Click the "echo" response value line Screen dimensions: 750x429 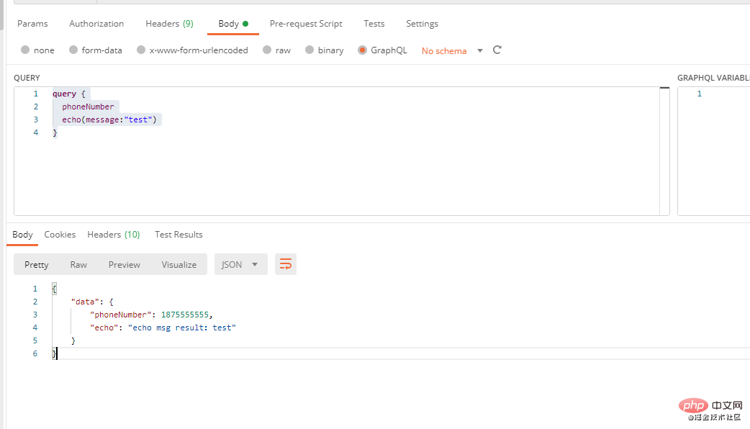pos(163,328)
